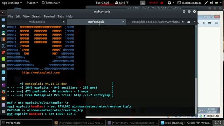Select the second msfconsole tab
Viewport: 224px width, 126px height.
(96, 22)
